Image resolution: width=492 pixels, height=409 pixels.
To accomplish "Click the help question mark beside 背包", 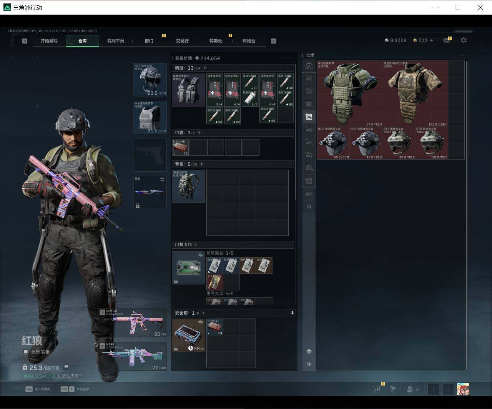I will [x=201, y=164].
